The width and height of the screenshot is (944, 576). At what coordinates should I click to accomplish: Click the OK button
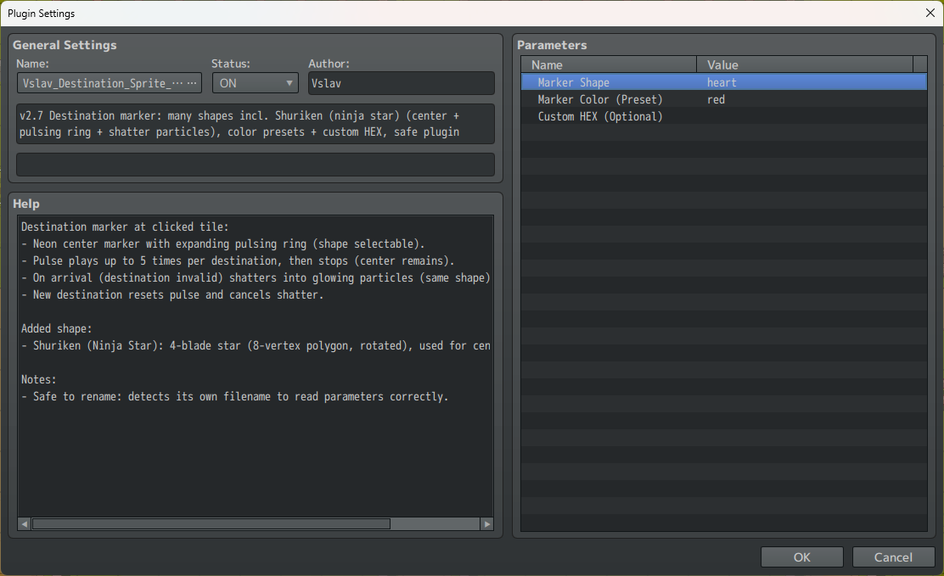(802, 557)
